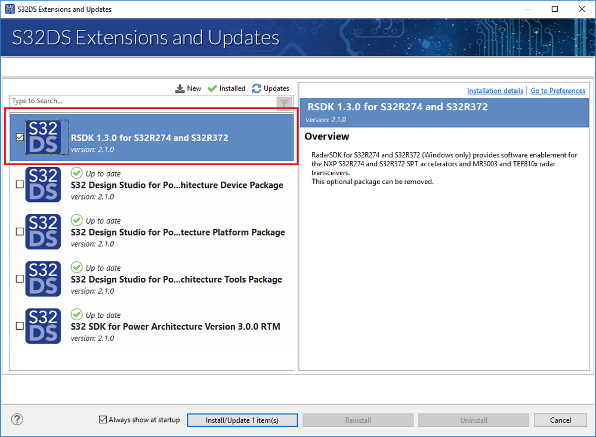Click the Installed filter green checkmark icon
This screenshot has width=596, height=437.
[x=212, y=89]
